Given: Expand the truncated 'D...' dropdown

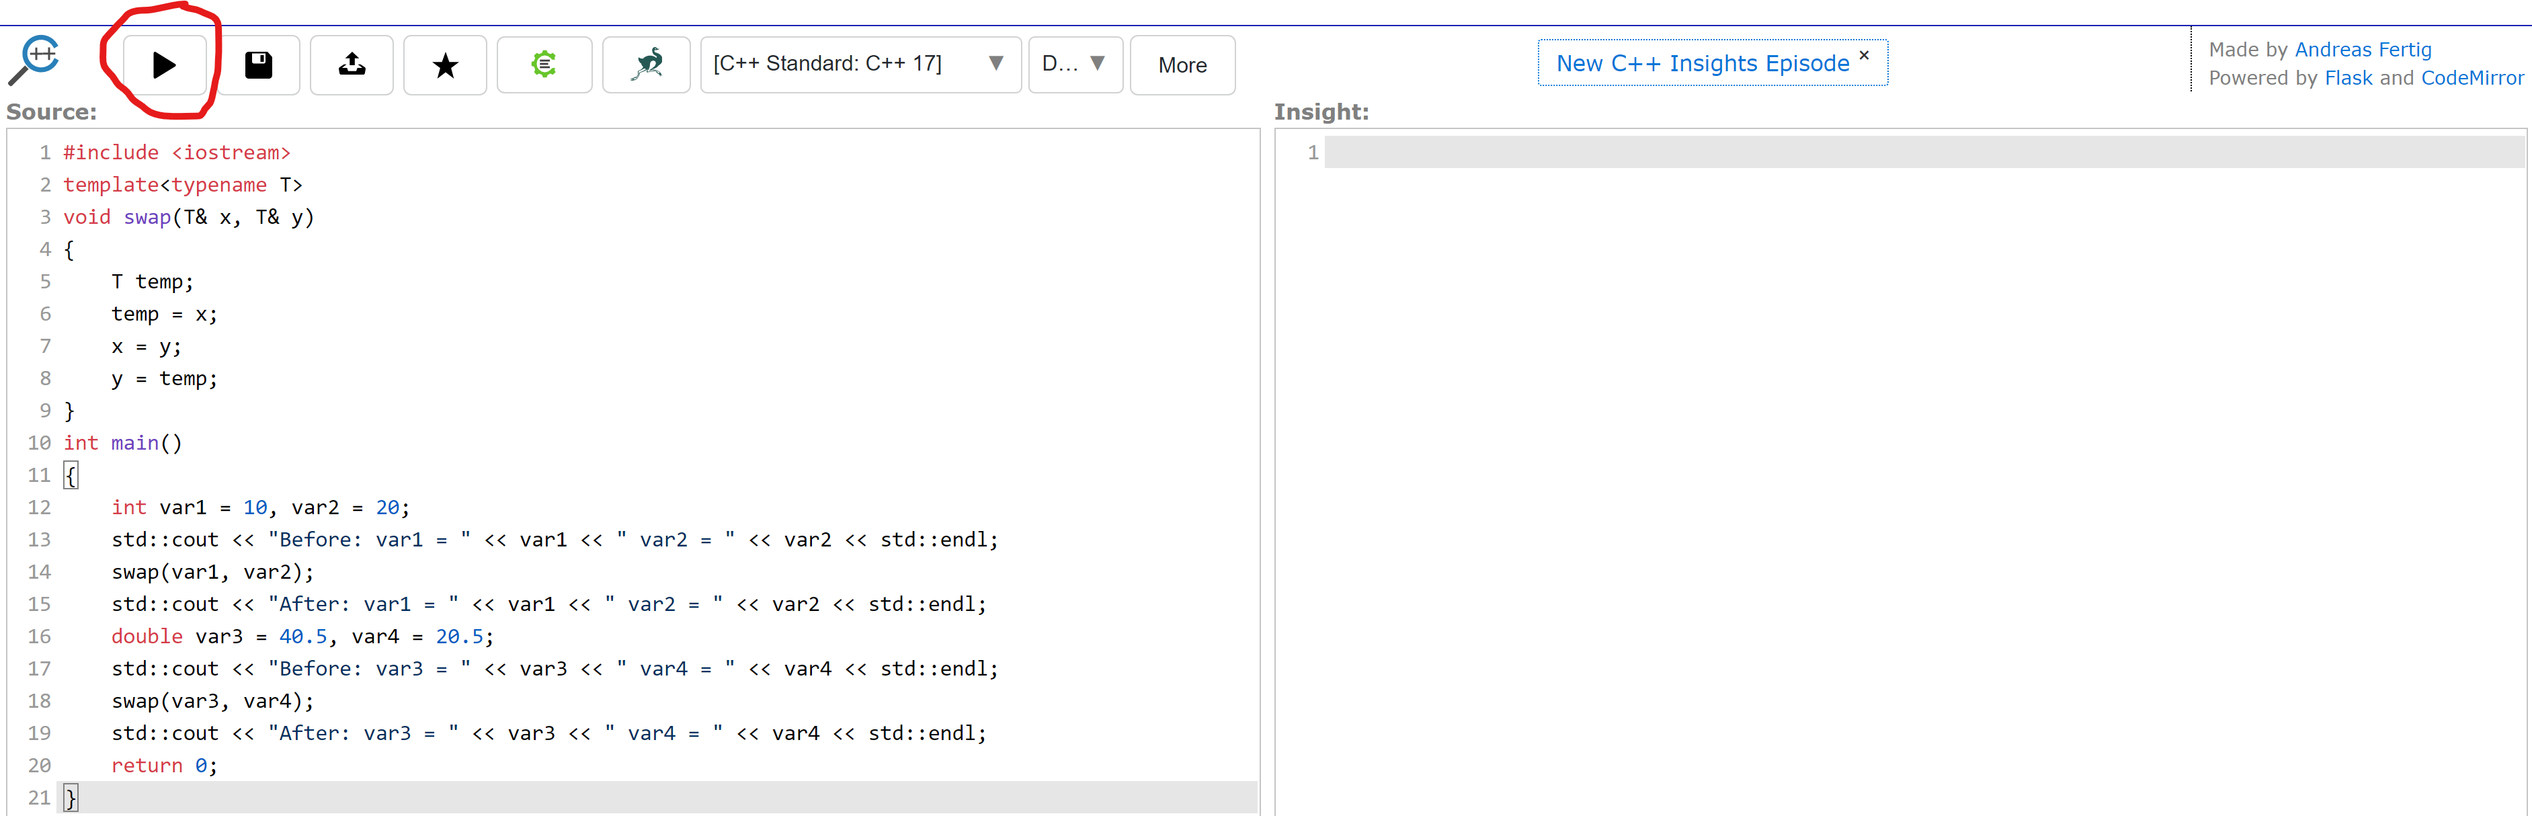Looking at the screenshot, I should 1074,64.
